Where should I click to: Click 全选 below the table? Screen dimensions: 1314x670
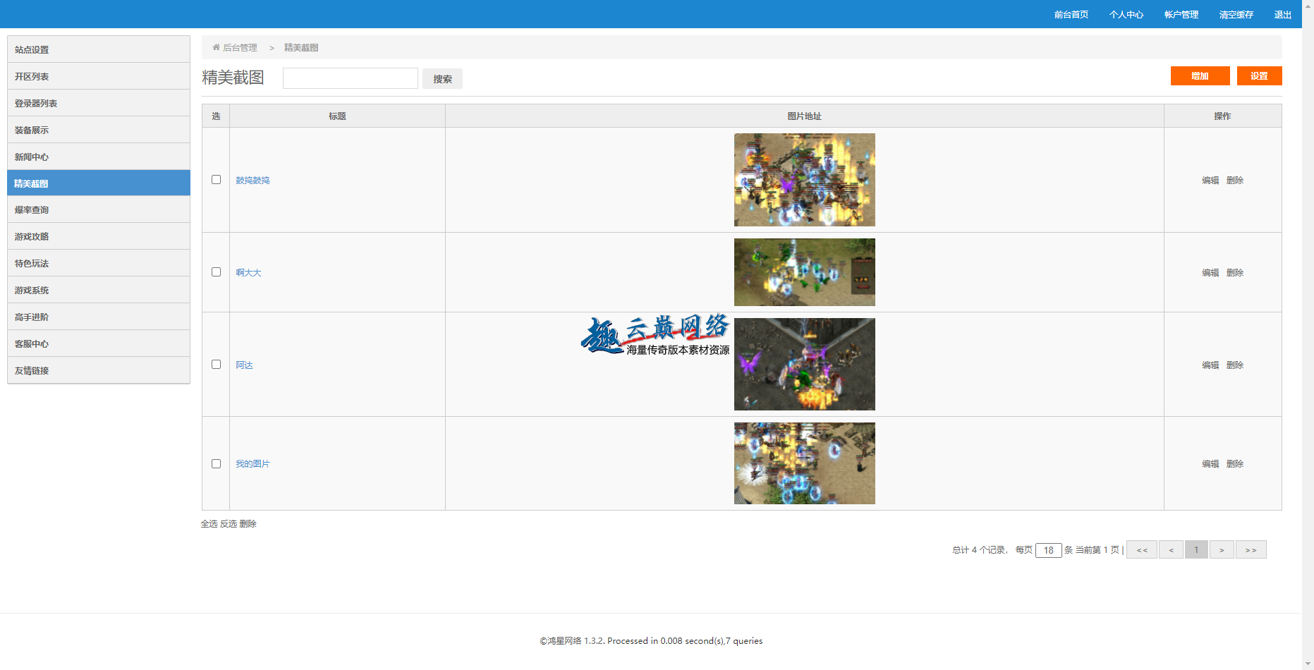[x=209, y=524]
